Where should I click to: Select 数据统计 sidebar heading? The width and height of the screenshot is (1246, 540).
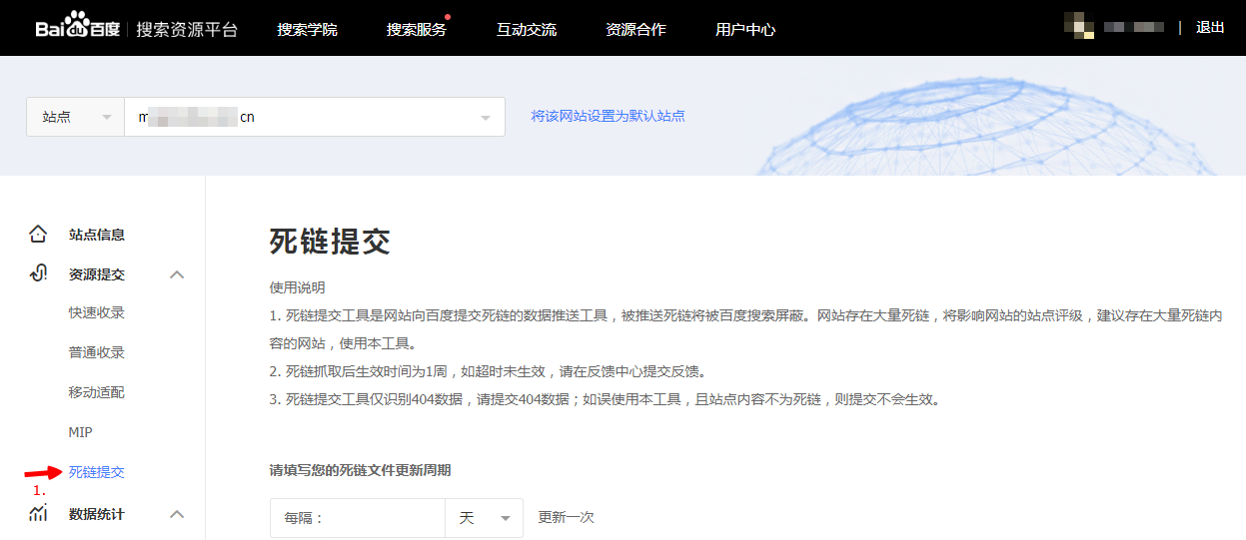click(97, 514)
